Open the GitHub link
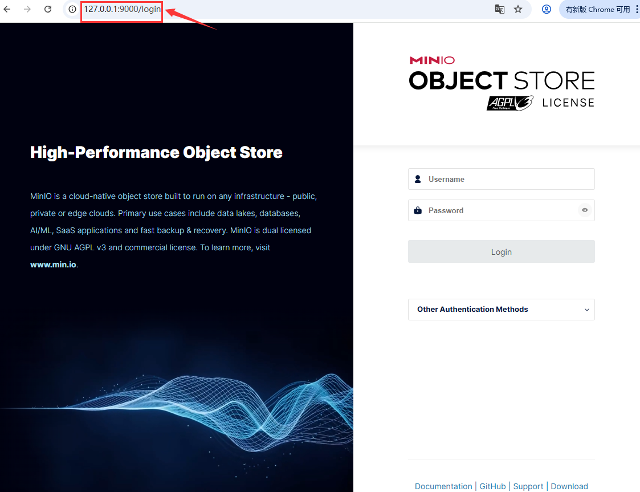Screen dimensions: 640x492 click(x=492, y=486)
